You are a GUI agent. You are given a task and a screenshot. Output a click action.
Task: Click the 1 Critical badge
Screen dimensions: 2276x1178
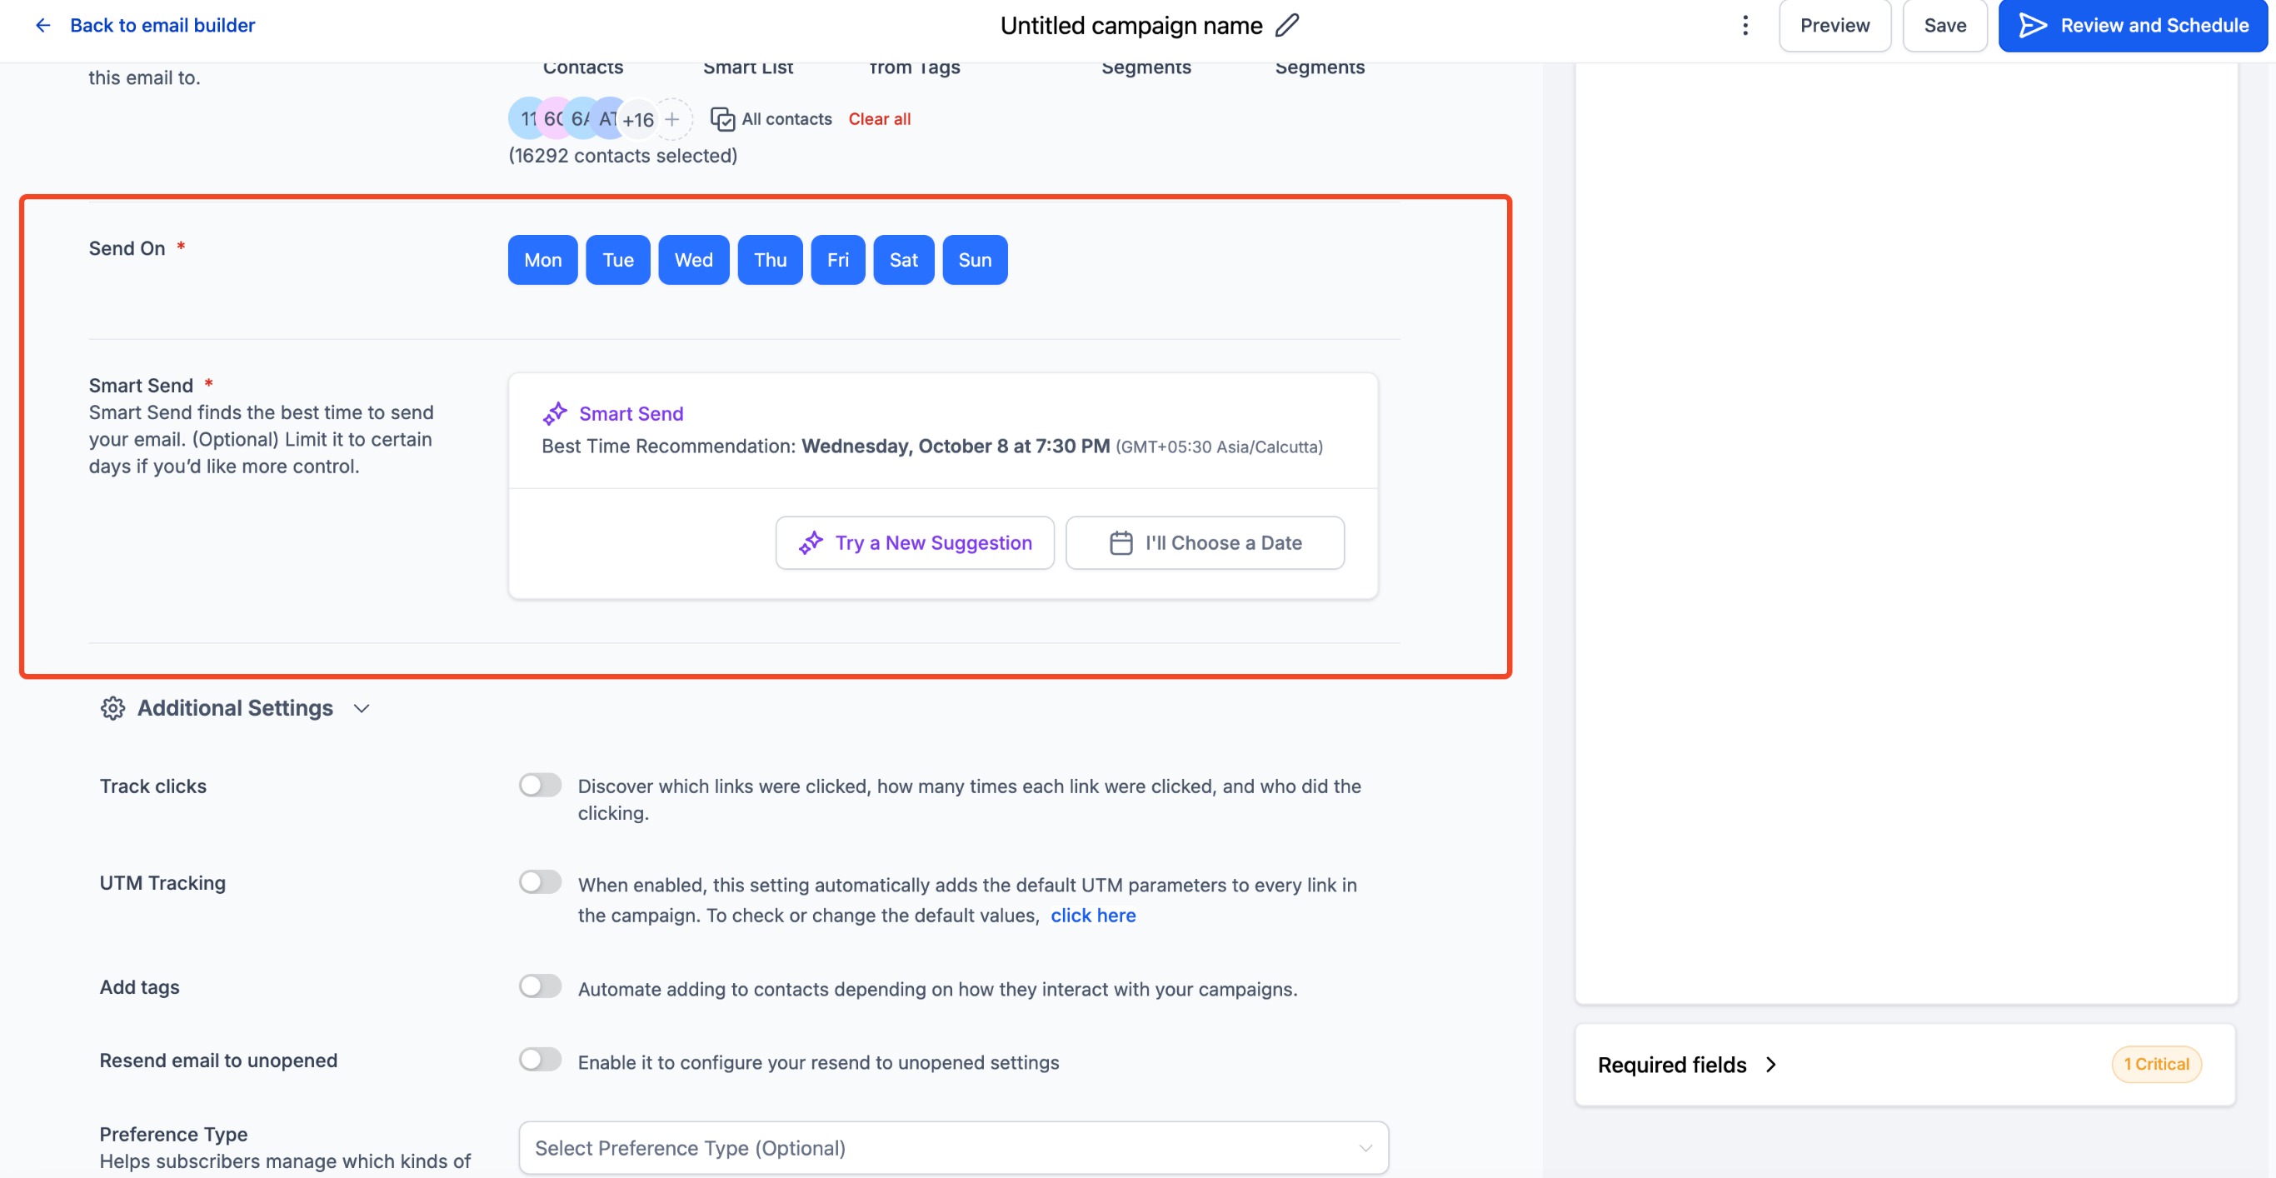coord(2156,1064)
